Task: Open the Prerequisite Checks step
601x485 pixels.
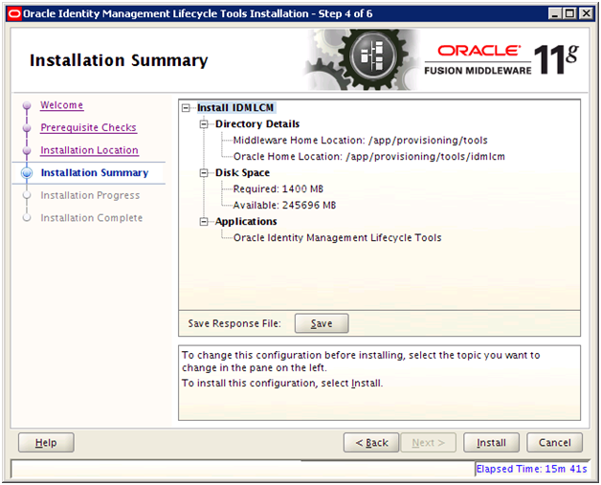Action: [x=89, y=127]
